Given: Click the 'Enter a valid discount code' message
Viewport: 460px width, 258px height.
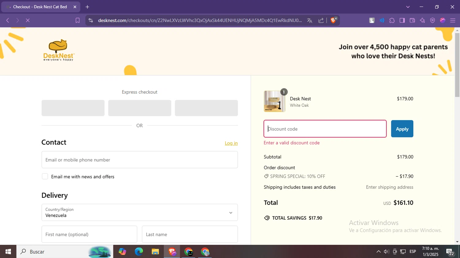Looking at the screenshot, I should [x=292, y=143].
